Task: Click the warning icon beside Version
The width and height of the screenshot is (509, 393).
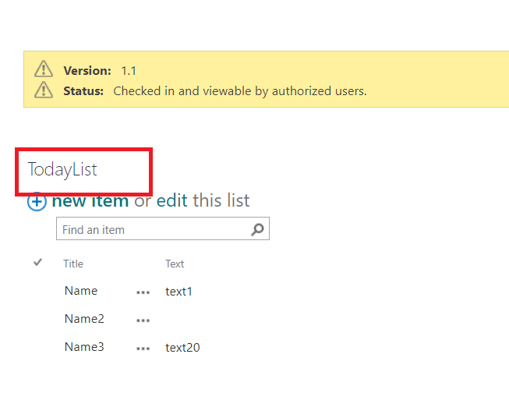Action: click(44, 69)
